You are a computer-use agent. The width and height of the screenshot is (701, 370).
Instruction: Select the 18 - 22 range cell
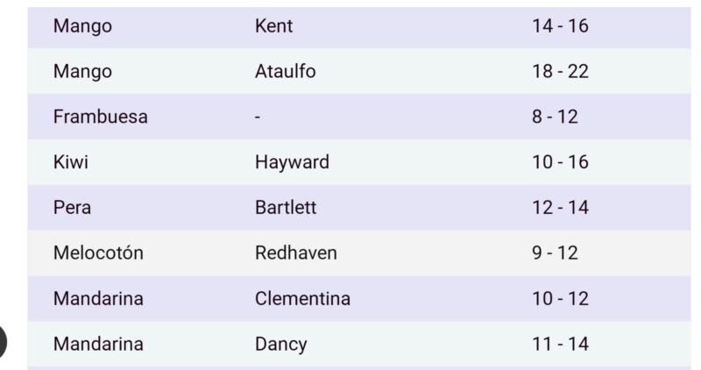(560, 72)
